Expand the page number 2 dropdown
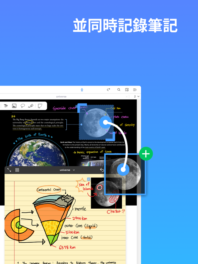Screen dimensions: 198x264 pyautogui.click(x=137, y=97)
